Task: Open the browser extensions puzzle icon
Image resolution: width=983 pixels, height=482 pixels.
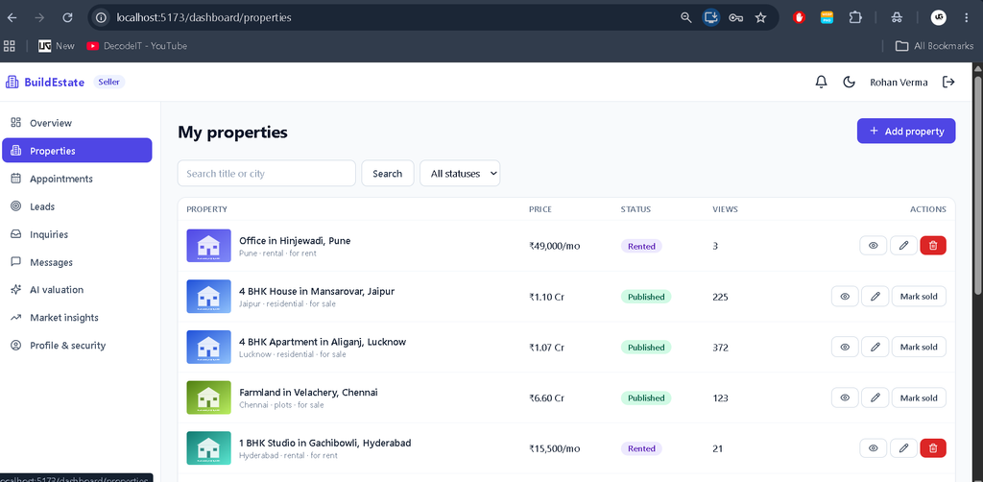Action: 855,17
